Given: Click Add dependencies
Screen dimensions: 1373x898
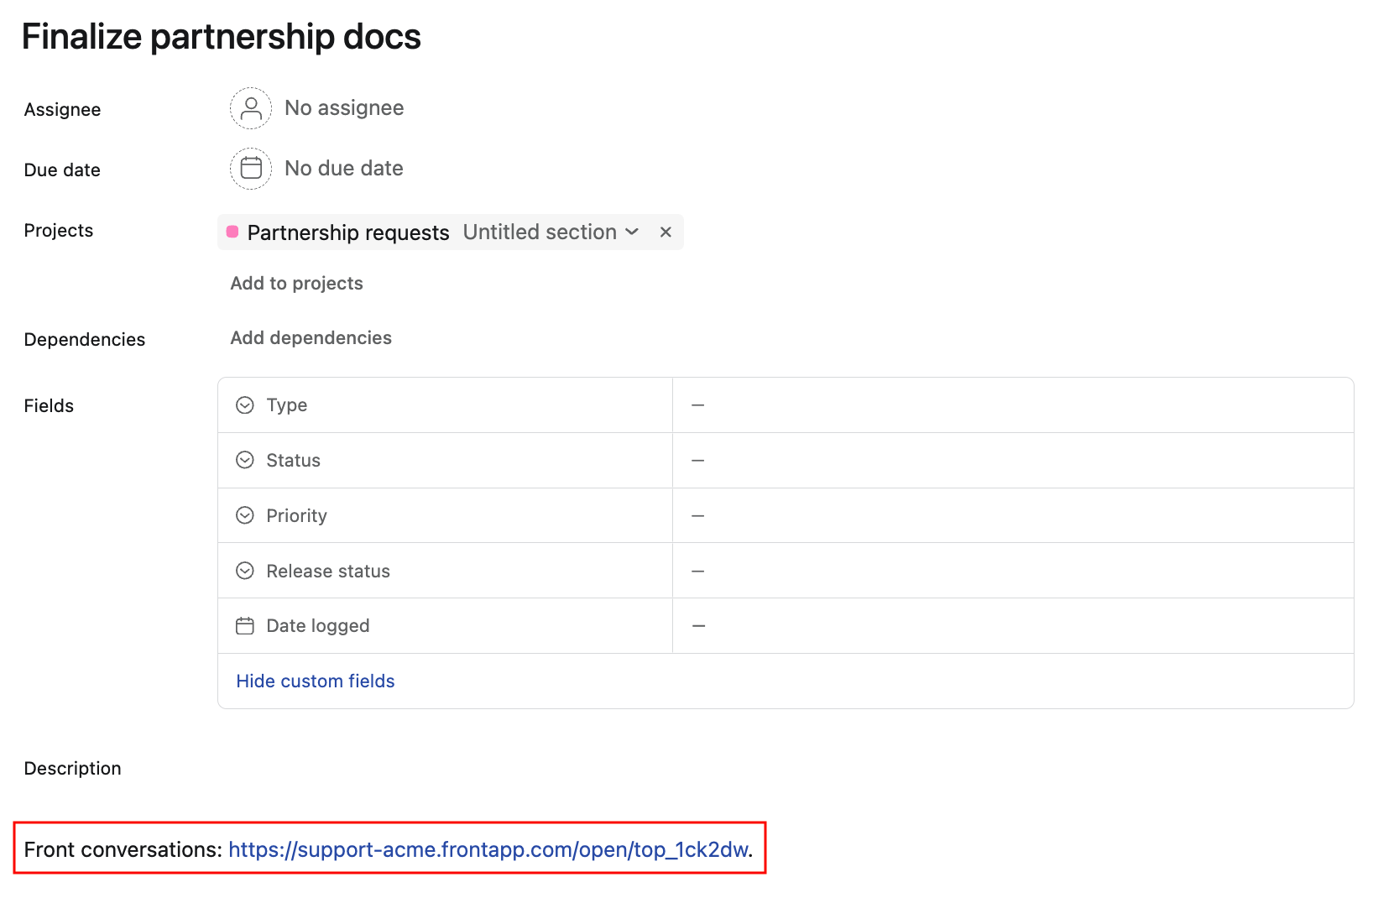Looking at the screenshot, I should pos(311,337).
